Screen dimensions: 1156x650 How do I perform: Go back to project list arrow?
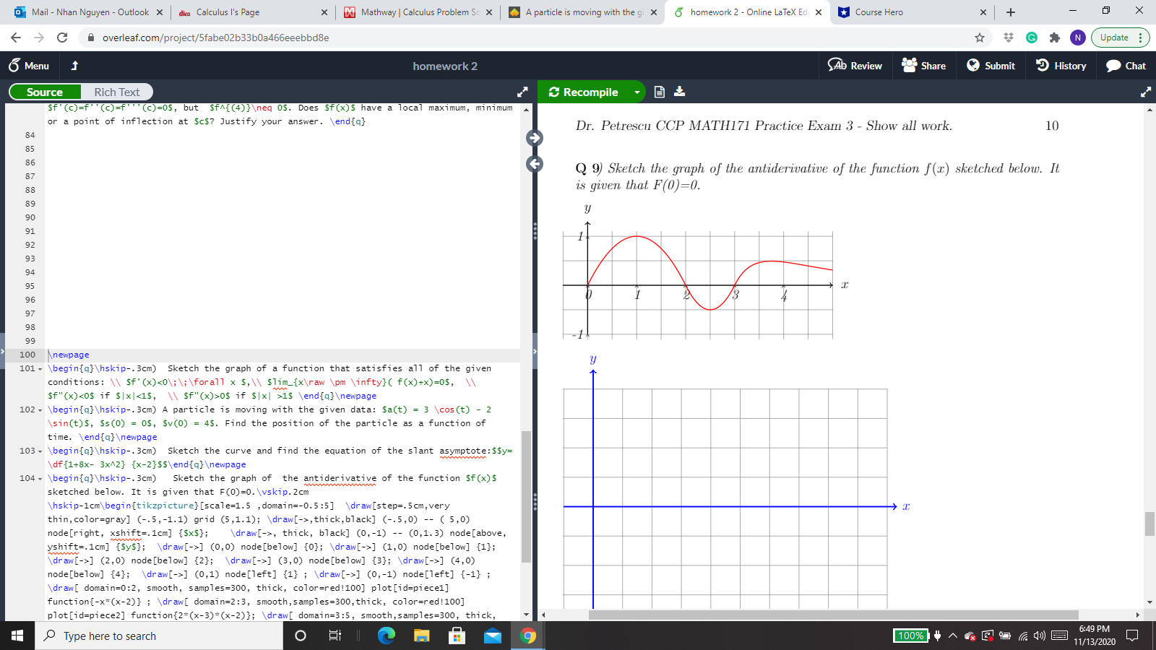(x=74, y=66)
